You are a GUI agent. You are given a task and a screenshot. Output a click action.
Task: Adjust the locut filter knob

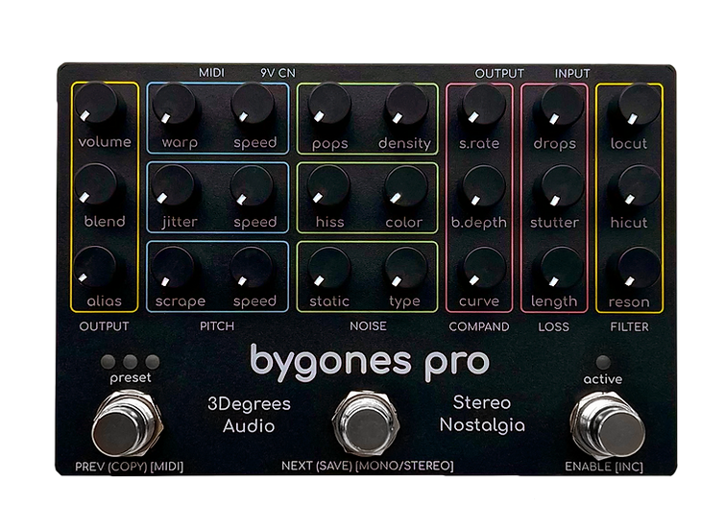pos(640,106)
